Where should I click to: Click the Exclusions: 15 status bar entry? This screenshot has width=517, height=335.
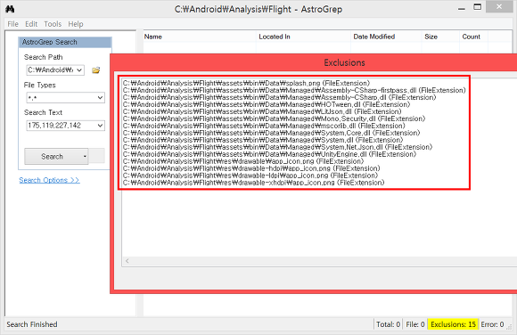(x=453, y=324)
